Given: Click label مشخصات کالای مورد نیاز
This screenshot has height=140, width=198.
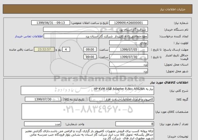Looking at the screenshot, I should (172, 112).
